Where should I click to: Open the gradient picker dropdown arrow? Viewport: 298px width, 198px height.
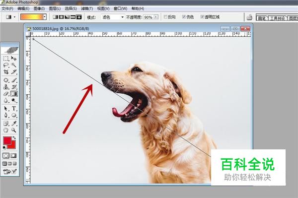[x=45, y=17]
